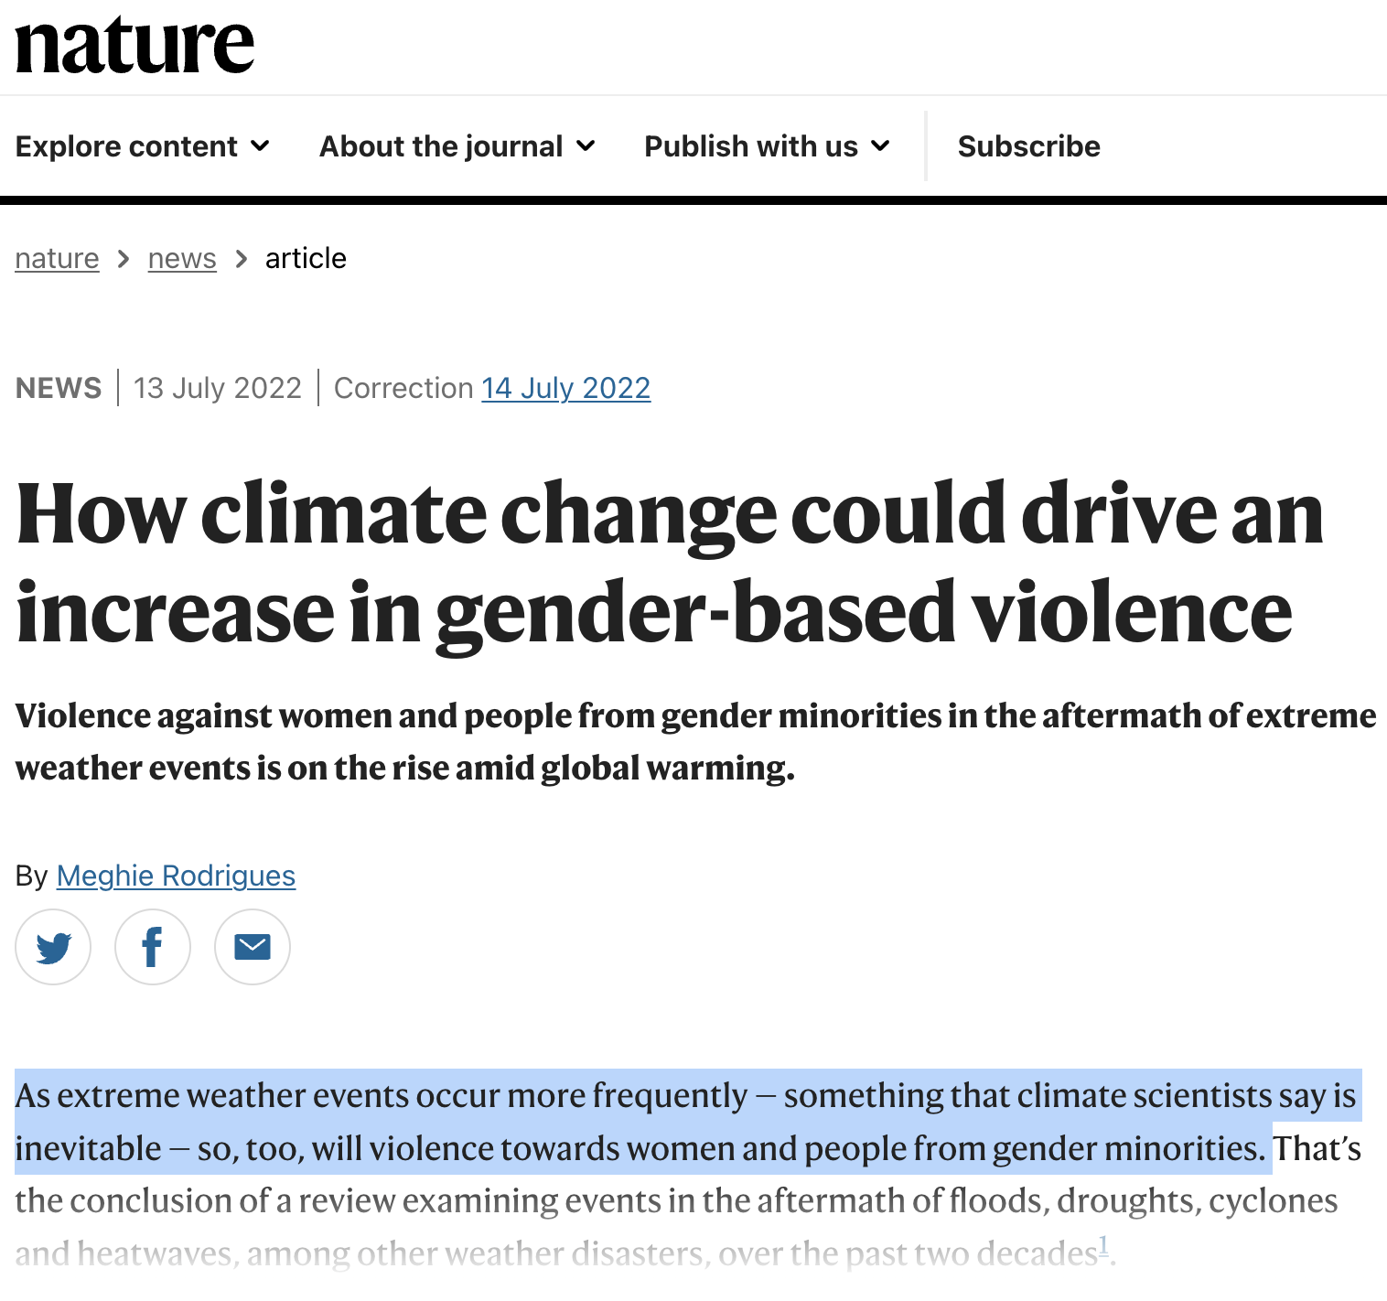Image resolution: width=1387 pixels, height=1301 pixels.
Task: Click the article breadcrumb label
Action: pyautogui.click(x=306, y=259)
